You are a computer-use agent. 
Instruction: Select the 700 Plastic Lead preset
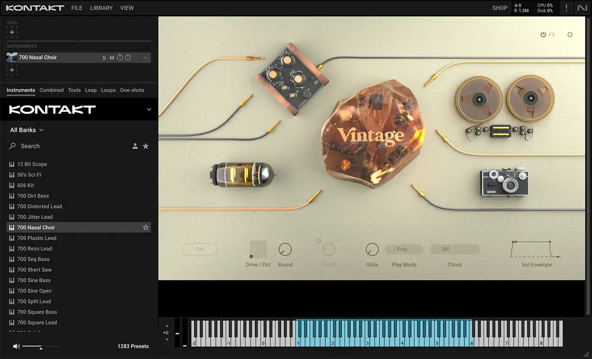click(x=79, y=238)
